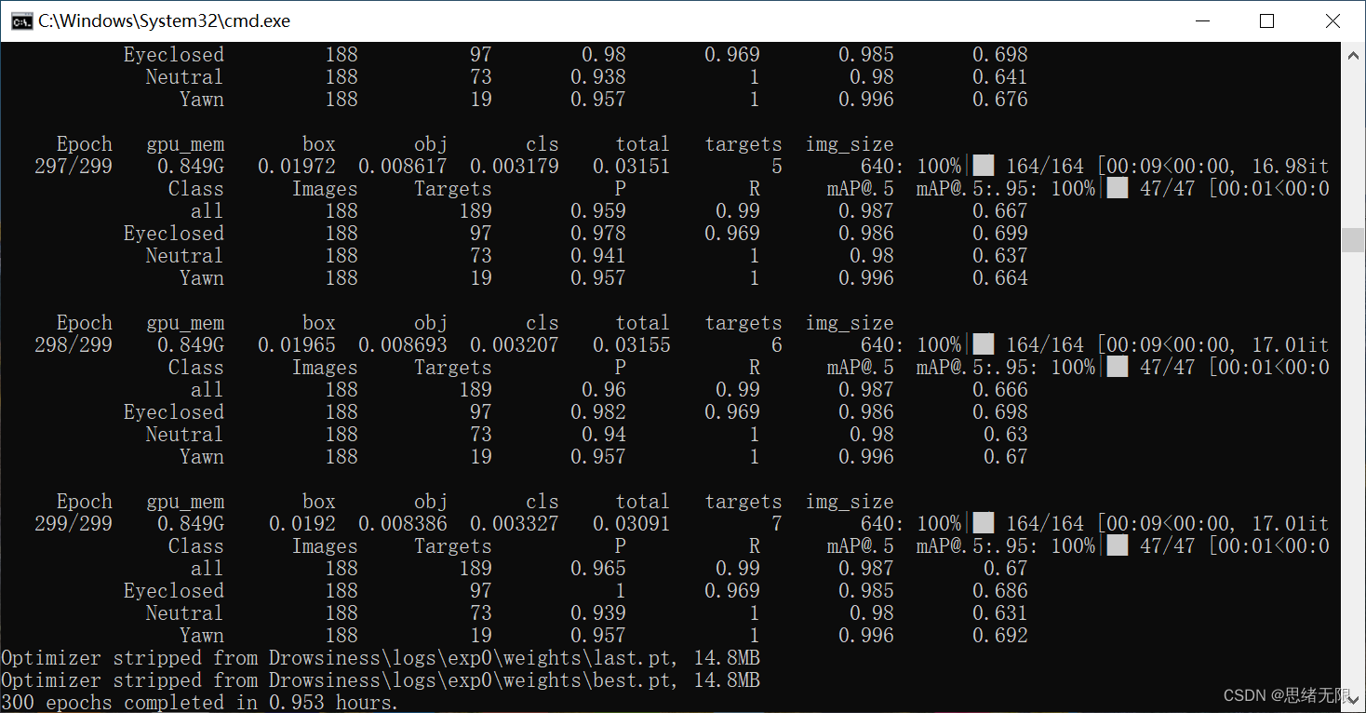Screen dimensions: 1366x713
Task: Select box loss value 0.01972
Action: [297, 167]
